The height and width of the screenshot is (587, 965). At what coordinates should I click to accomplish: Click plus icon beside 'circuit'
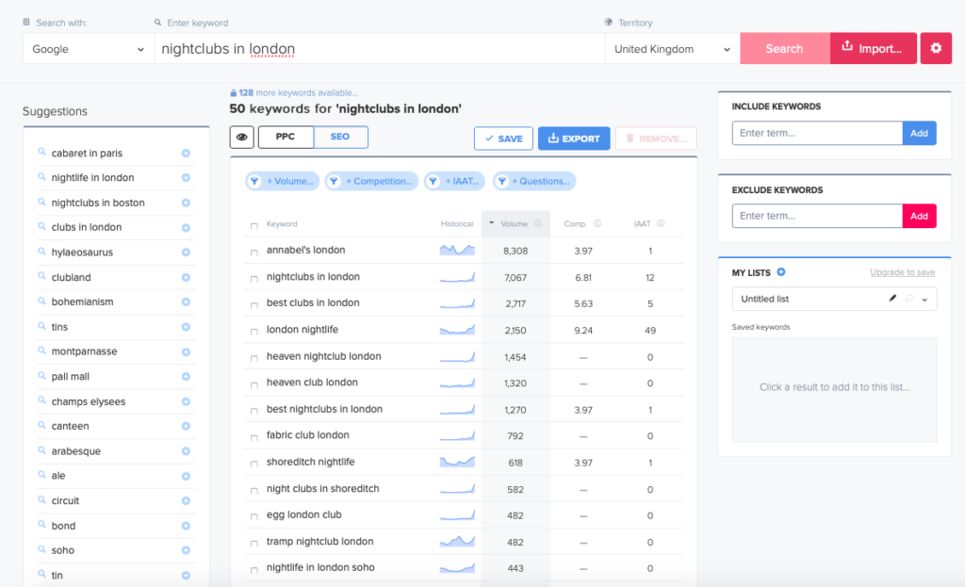tap(186, 501)
